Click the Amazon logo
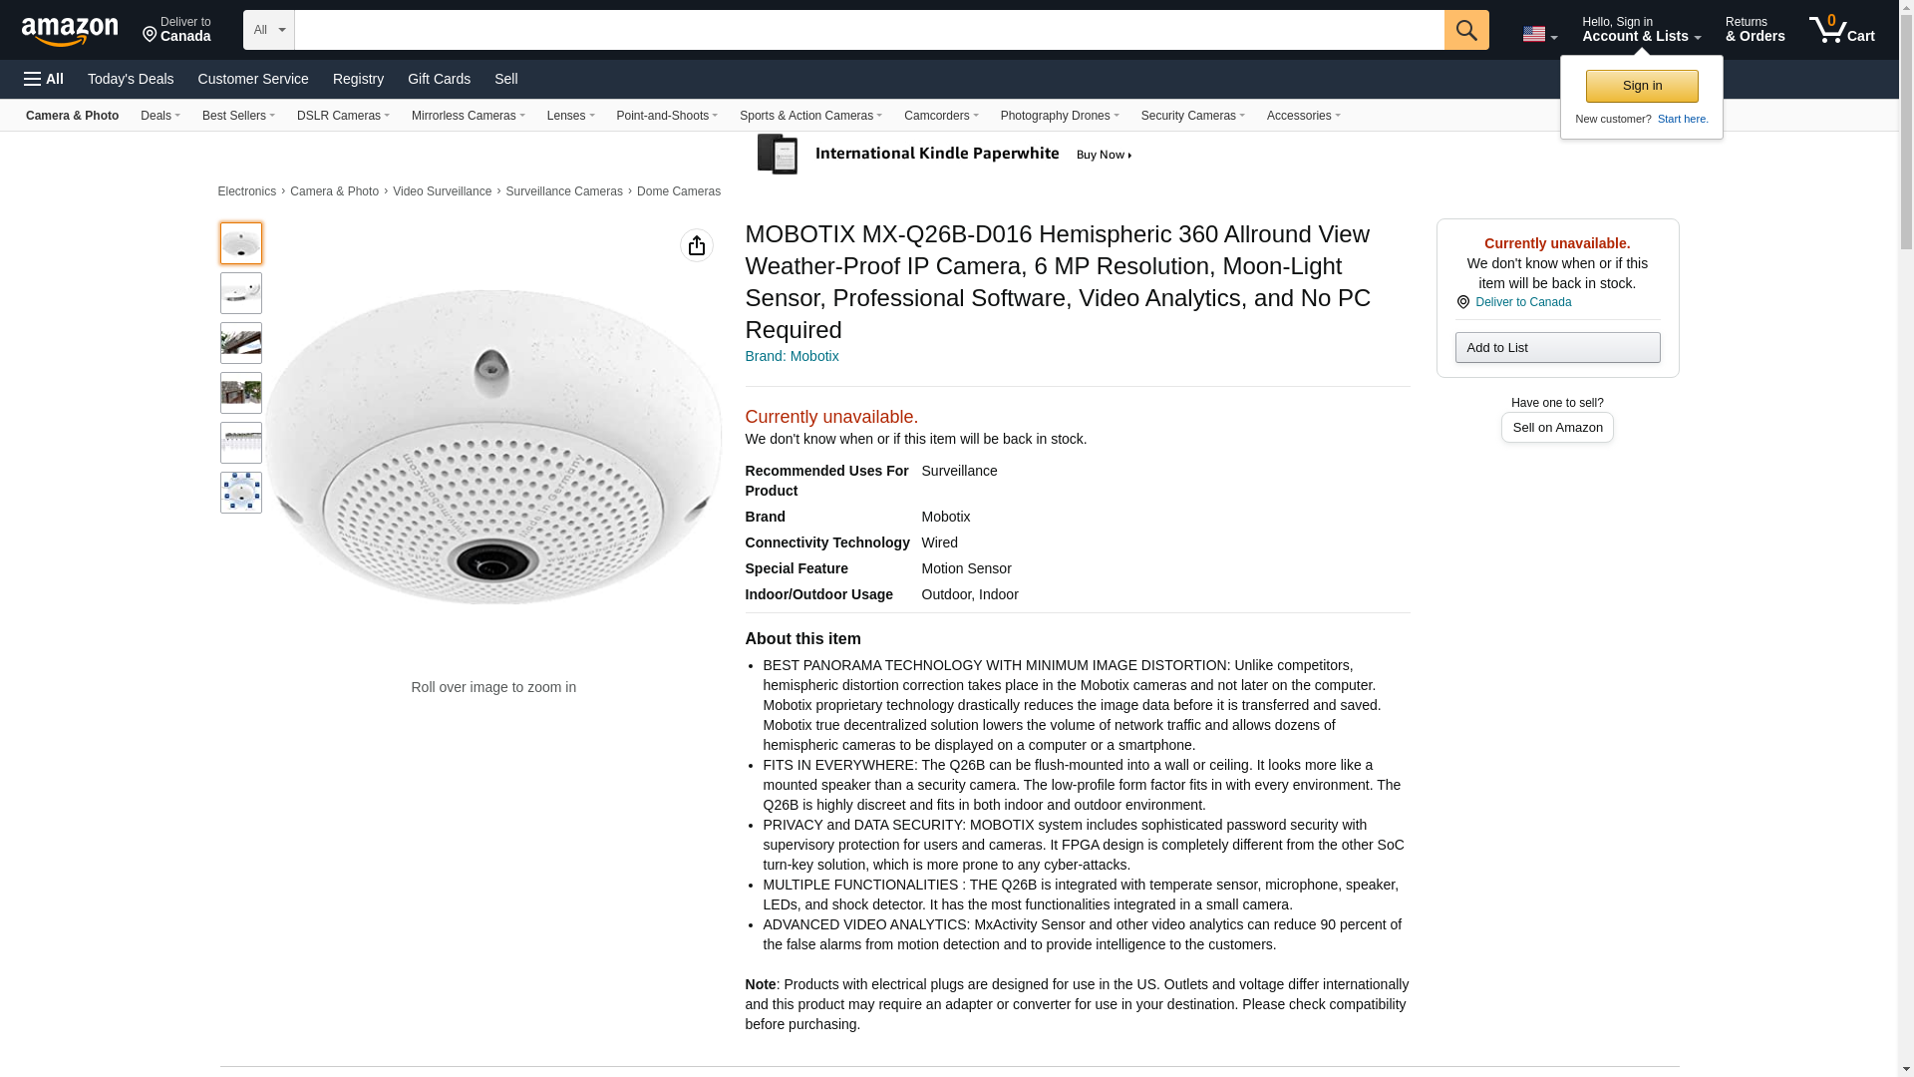Image resolution: width=1914 pixels, height=1077 pixels. coord(70,31)
